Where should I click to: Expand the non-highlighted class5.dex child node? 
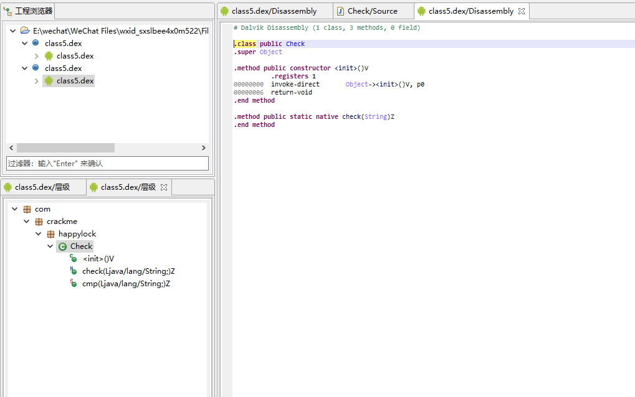(x=36, y=56)
